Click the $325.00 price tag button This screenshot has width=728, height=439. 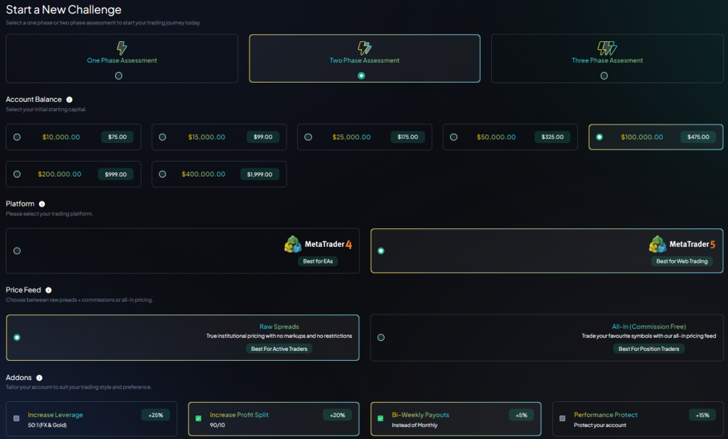tap(552, 137)
